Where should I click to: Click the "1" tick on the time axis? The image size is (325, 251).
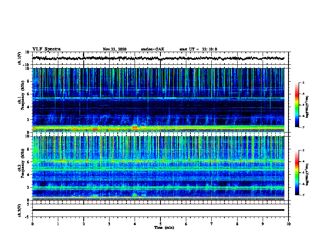(58, 224)
